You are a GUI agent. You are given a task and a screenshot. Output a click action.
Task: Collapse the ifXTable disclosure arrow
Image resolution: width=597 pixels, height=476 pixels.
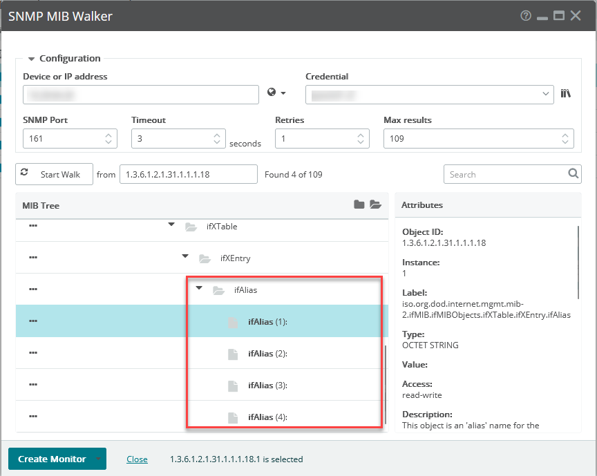pyautogui.click(x=170, y=226)
